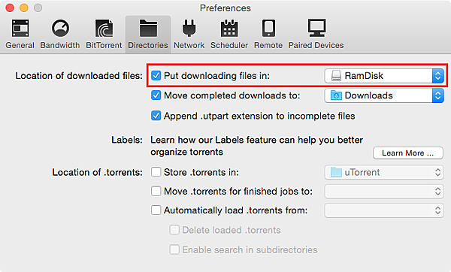Select the Paired Devices monitor icon
This screenshot has width=451, height=272.
pyautogui.click(x=316, y=29)
